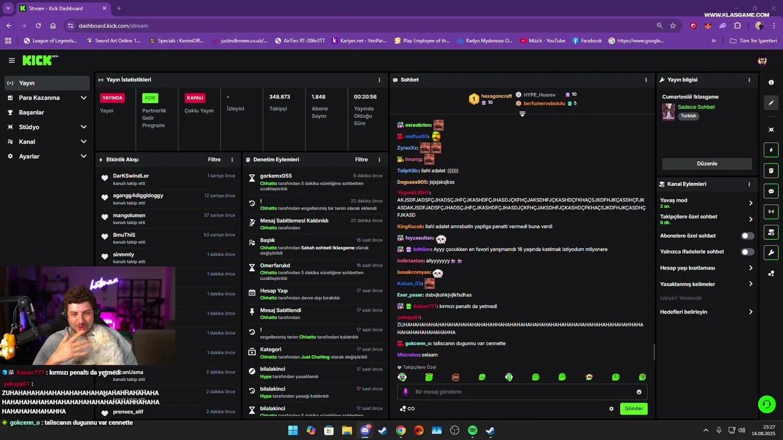Select Yayın in left sidebar
The height and width of the screenshot is (440, 783).
point(48,83)
